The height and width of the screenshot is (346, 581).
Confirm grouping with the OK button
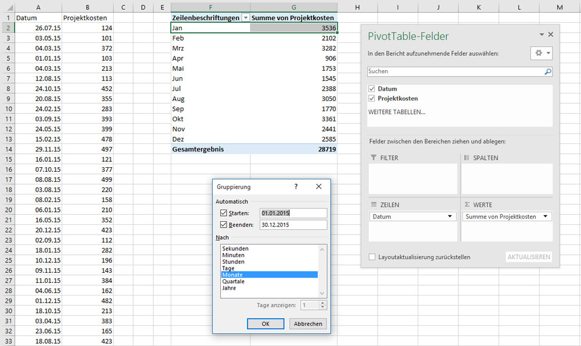265,324
